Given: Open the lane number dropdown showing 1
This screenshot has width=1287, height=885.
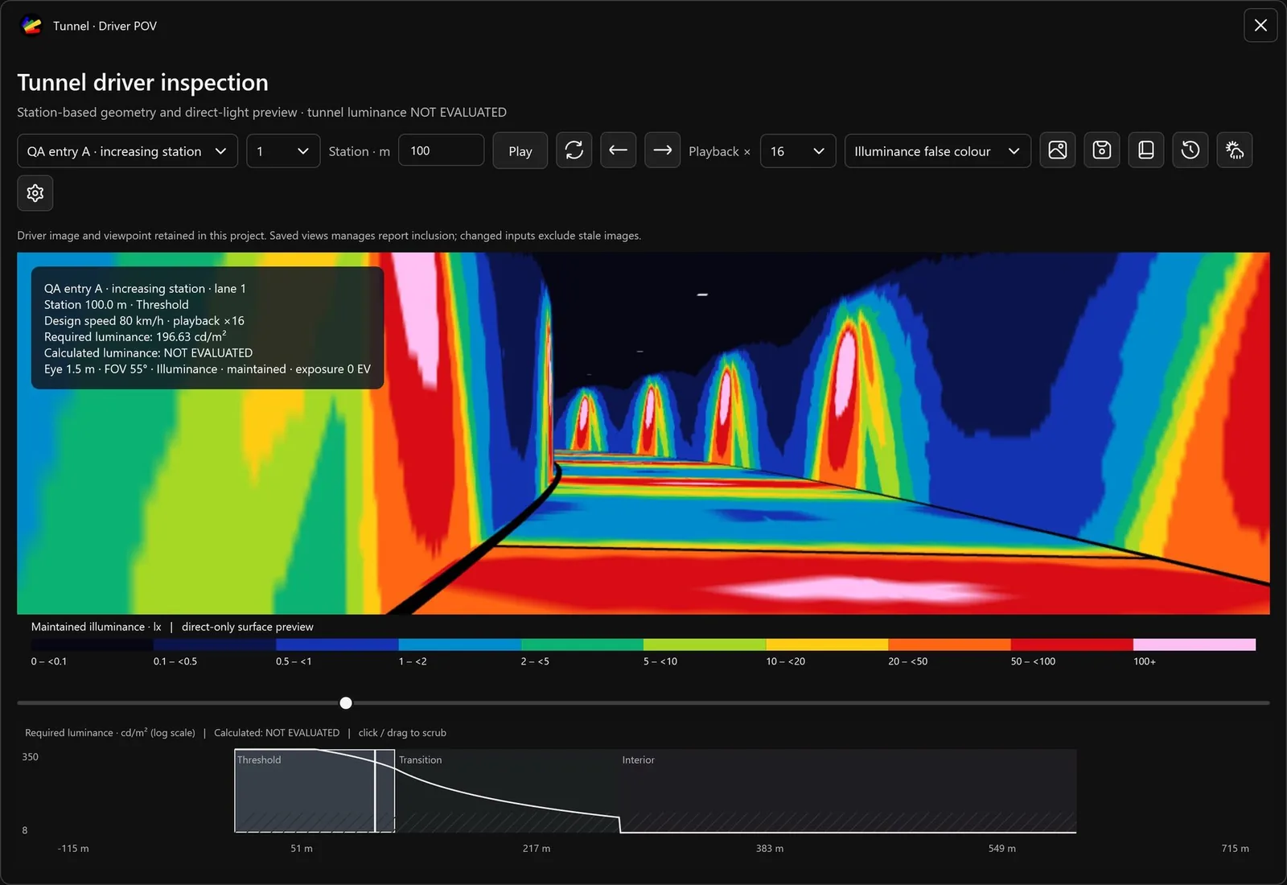Looking at the screenshot, I should pyautogui.click(x=283, y=151).
